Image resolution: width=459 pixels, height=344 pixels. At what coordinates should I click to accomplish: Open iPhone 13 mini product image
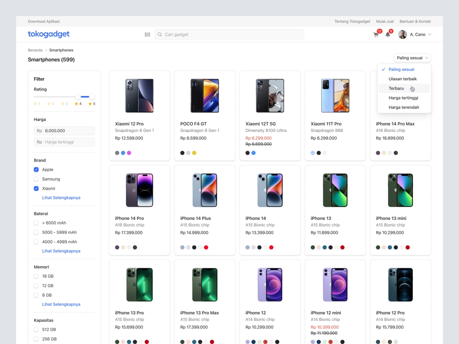pos(400,190)
